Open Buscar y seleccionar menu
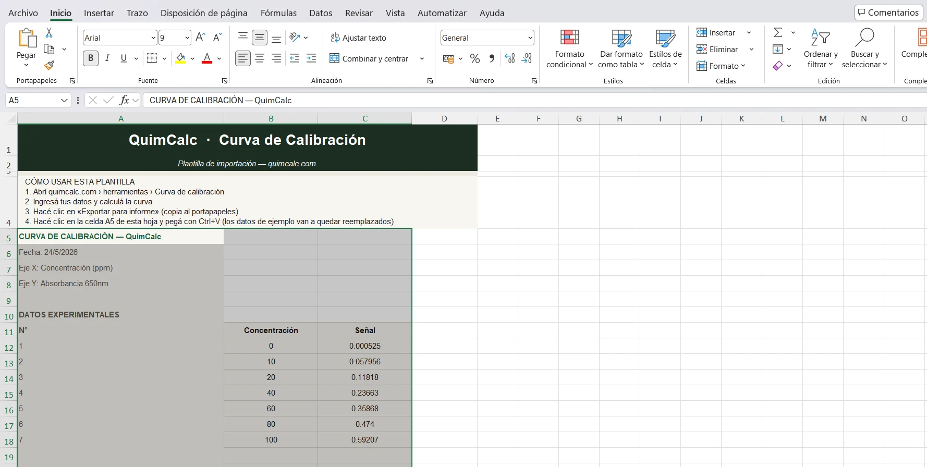 coord(864,48)
